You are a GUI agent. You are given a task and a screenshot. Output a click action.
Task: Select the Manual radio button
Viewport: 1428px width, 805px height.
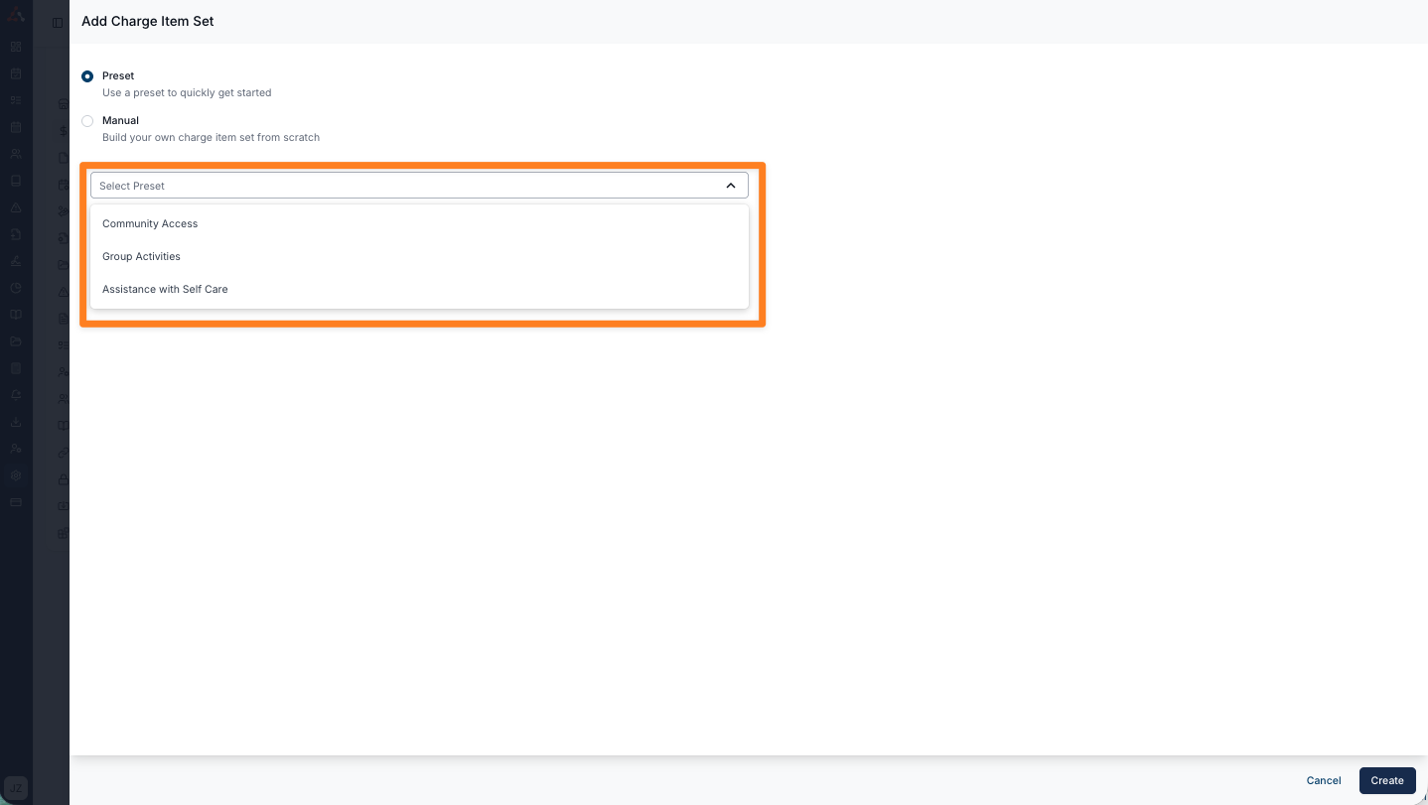click(x=87, y=121)
